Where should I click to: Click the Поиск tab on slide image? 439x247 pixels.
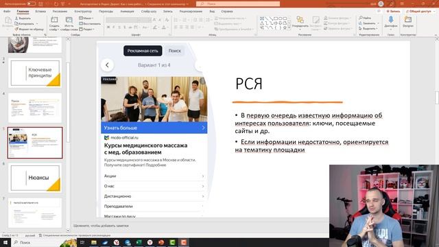(x=175, y=51)
